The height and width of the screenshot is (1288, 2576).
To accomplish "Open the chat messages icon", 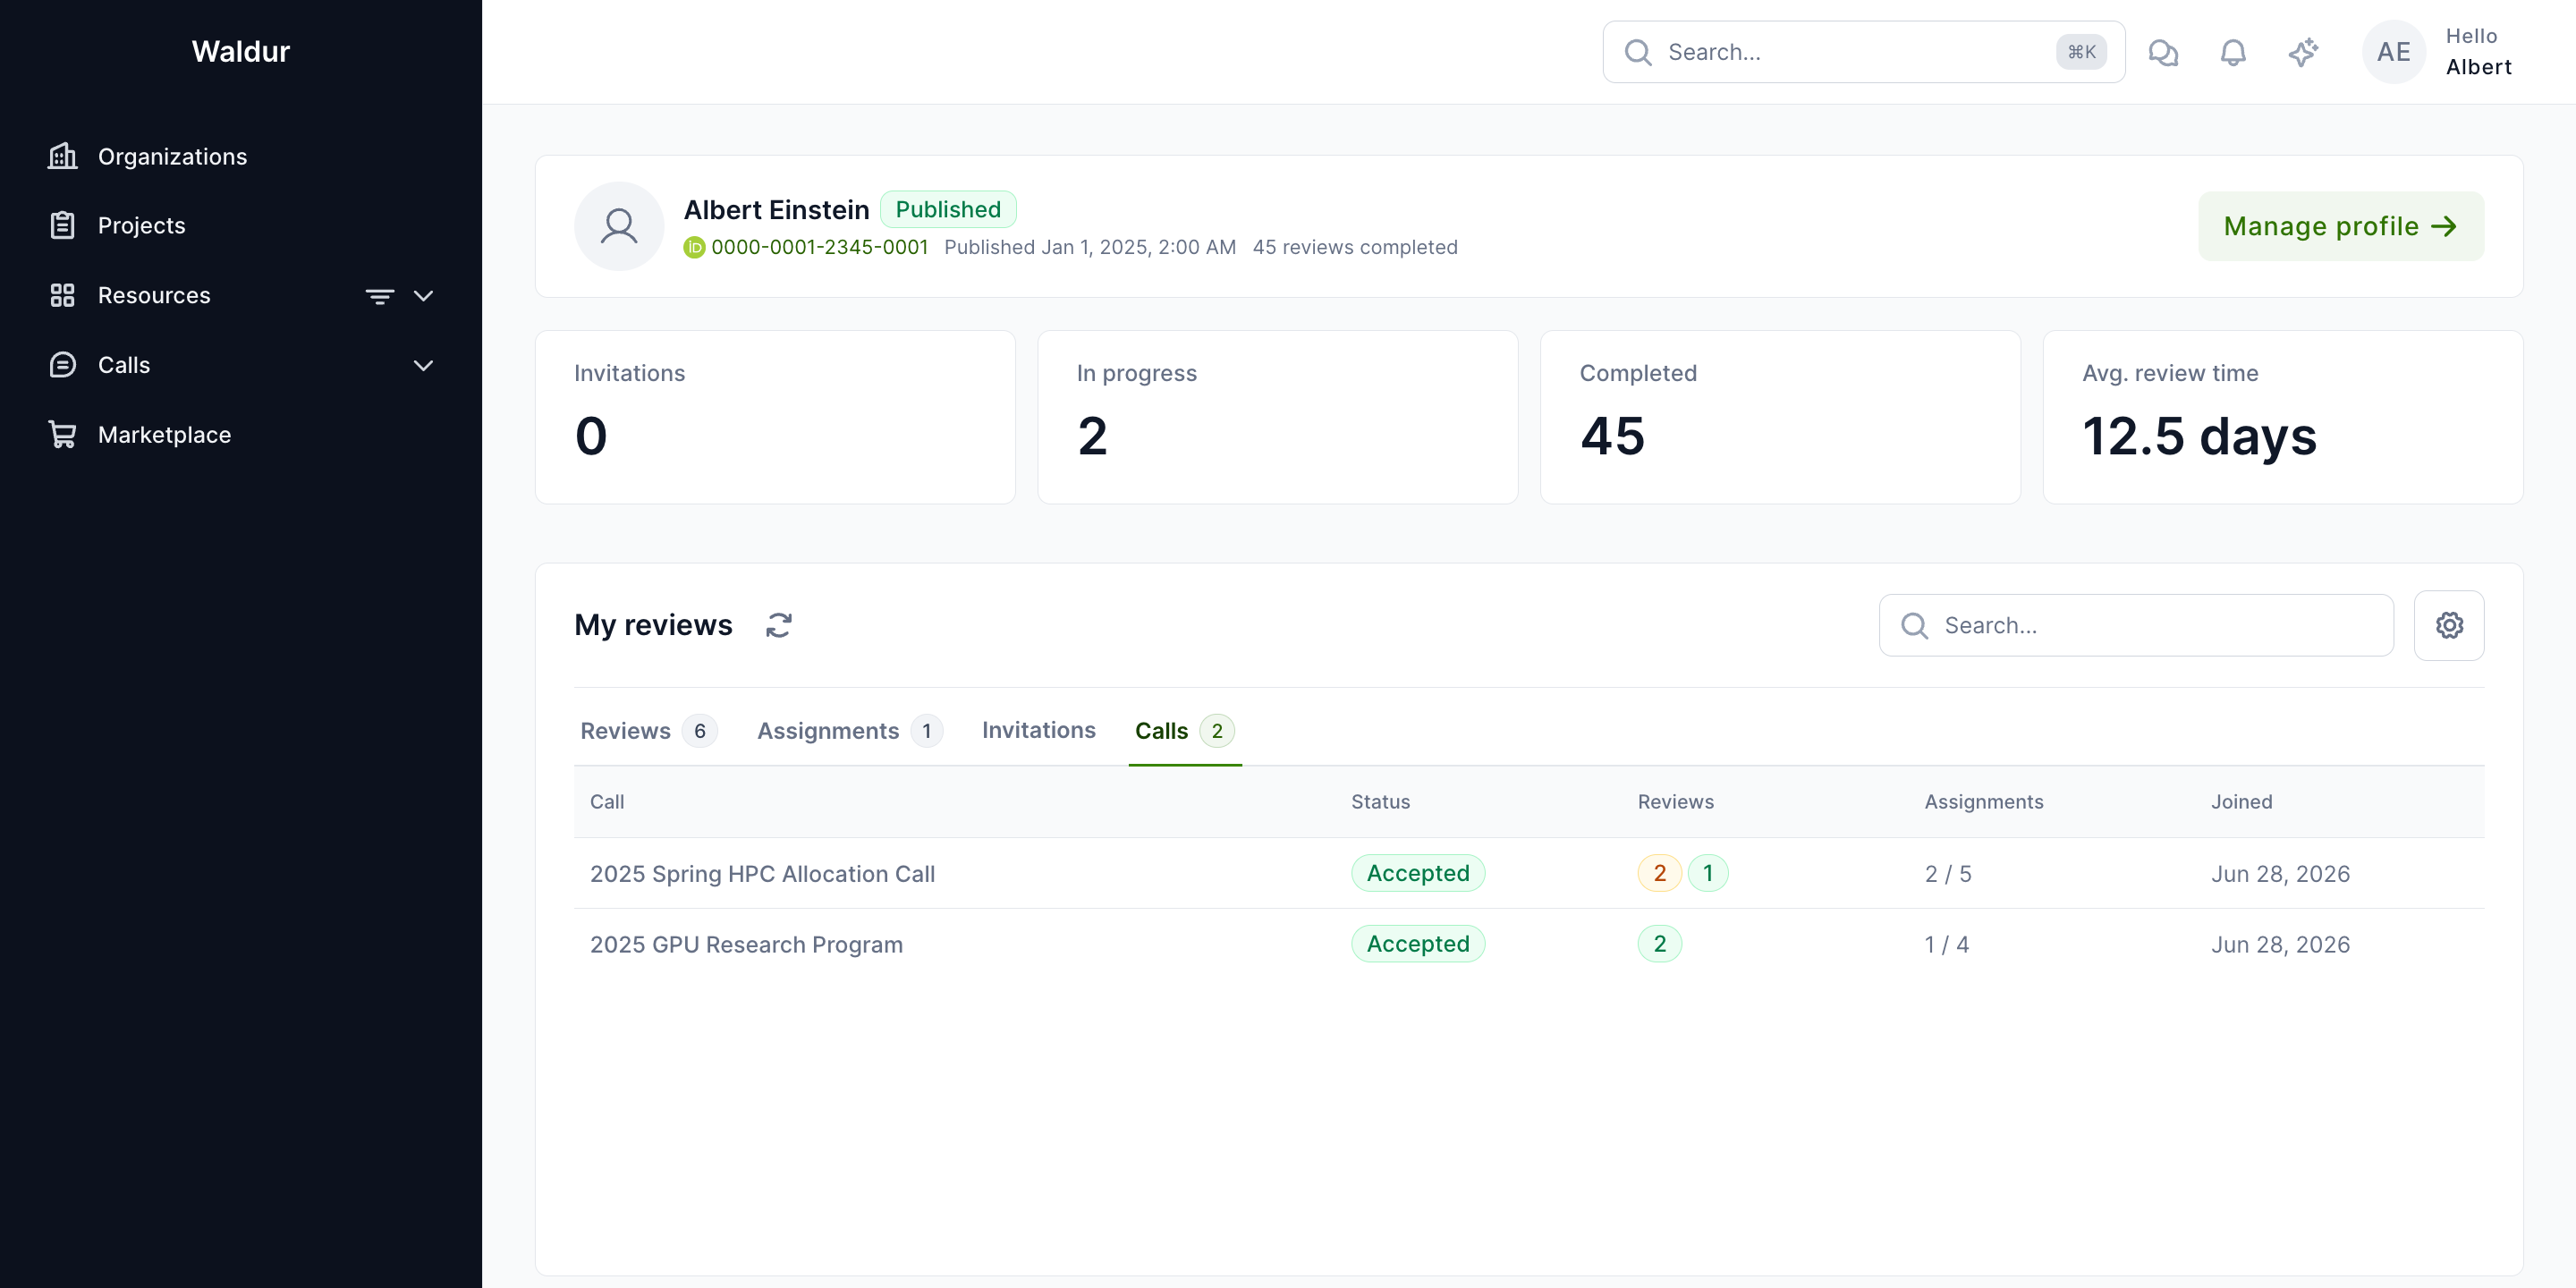I will pyautogui.click(x=2163, y=52).
